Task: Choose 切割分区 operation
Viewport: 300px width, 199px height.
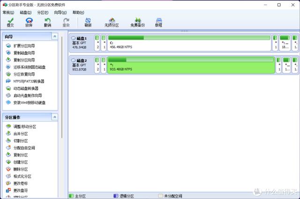Action: pyautogui.click(x=17, y=141)
